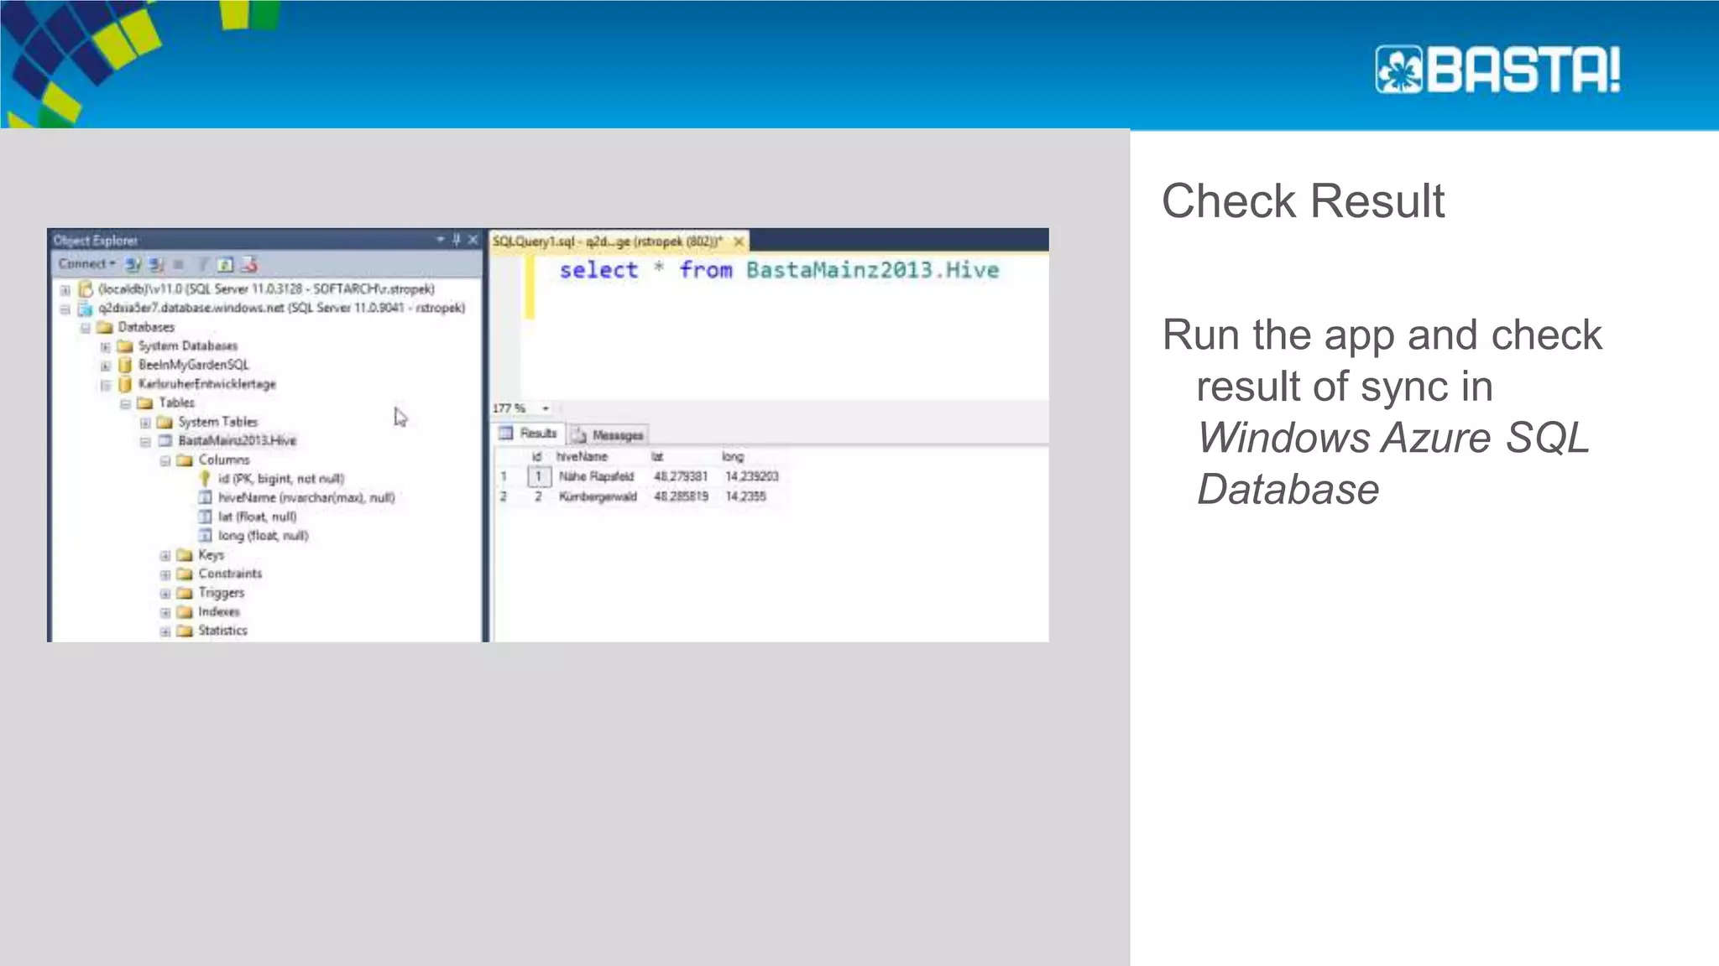1719x966 pixels.
Task: Collapse the database.windows.net server node
Action: coord(65,309)
